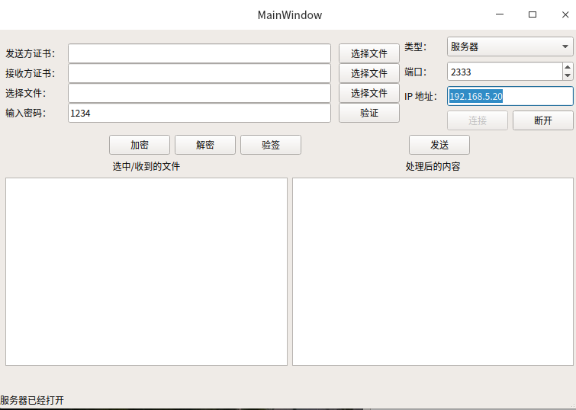Increase the port with the up arrow

click(x=568, y=67)
